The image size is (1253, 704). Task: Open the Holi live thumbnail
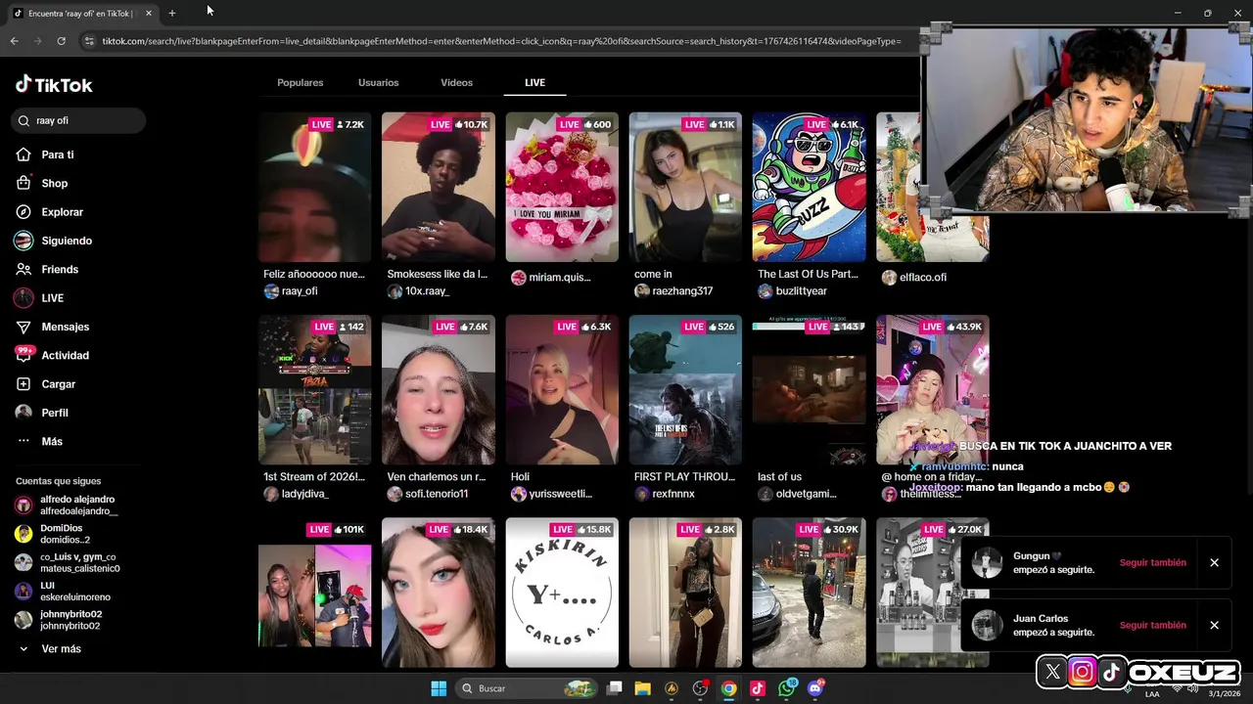562,390
